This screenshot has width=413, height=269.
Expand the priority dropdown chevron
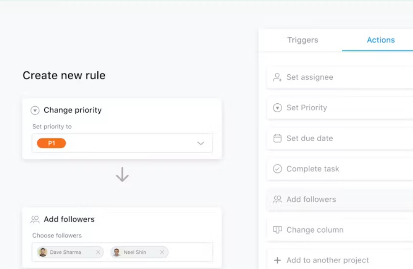coord(201,143)
